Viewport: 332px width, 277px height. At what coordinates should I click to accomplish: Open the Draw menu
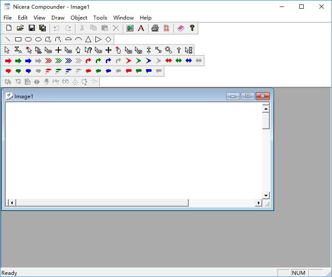pyautogui.click(x=58, y=18)
